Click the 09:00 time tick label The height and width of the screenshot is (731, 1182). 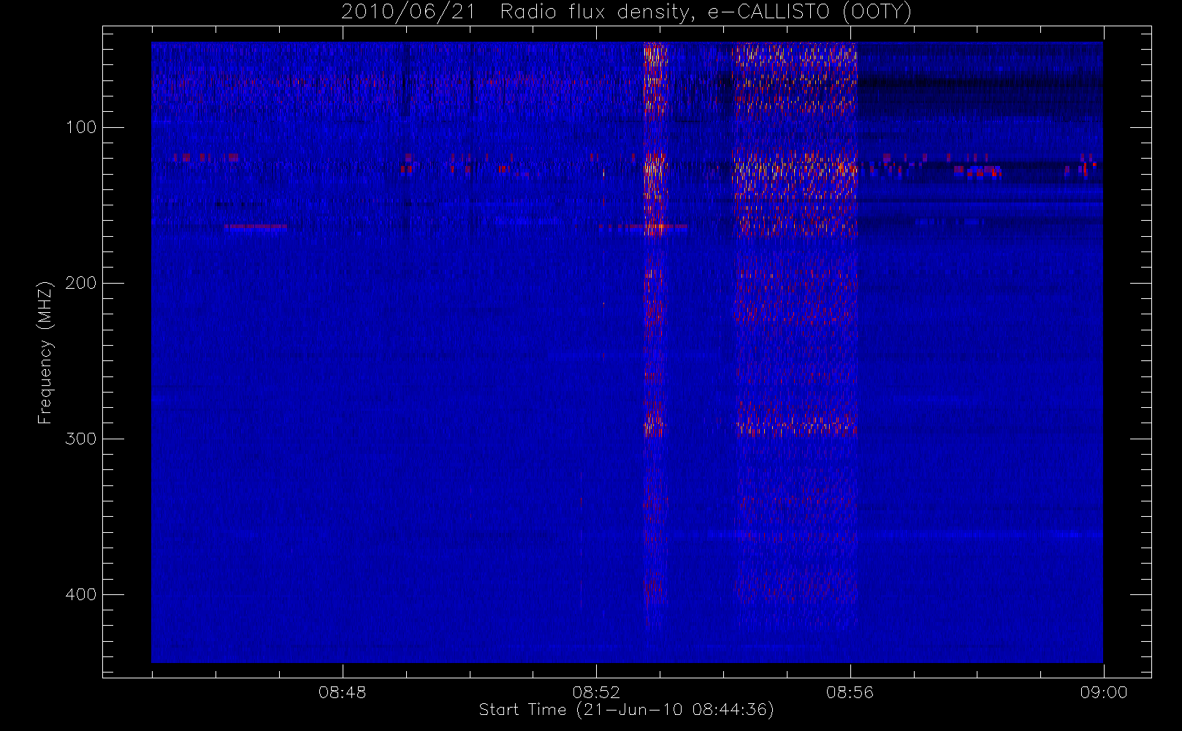(x=1104, y=692)
